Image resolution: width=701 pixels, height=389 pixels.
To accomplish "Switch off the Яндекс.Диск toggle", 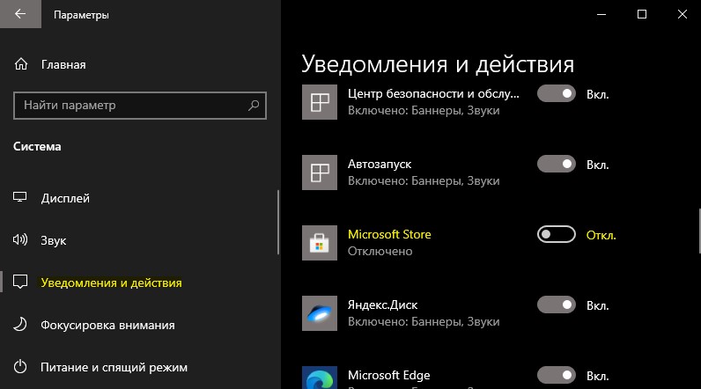I will coord(557,305).
